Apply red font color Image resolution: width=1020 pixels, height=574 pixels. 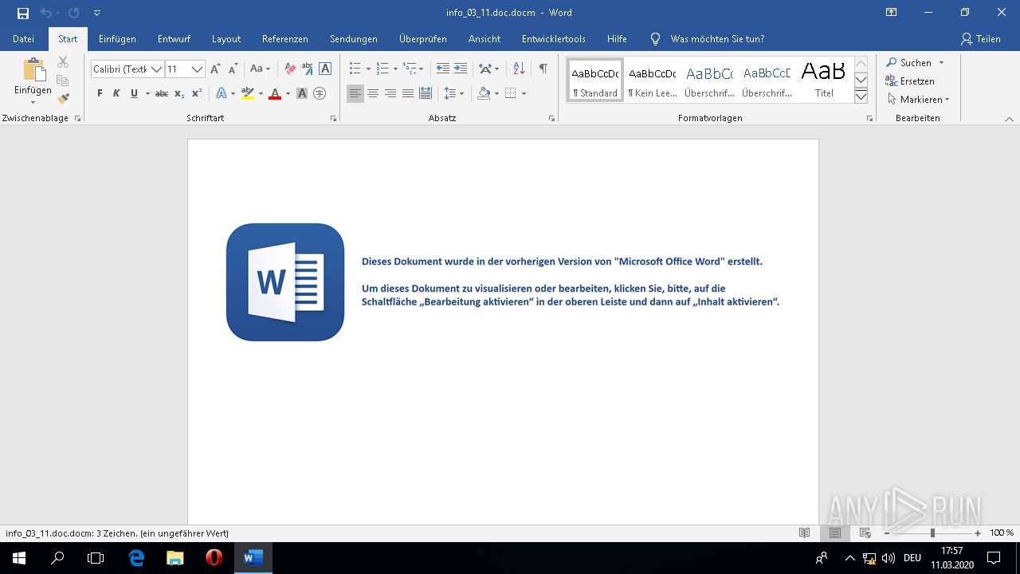275,93
